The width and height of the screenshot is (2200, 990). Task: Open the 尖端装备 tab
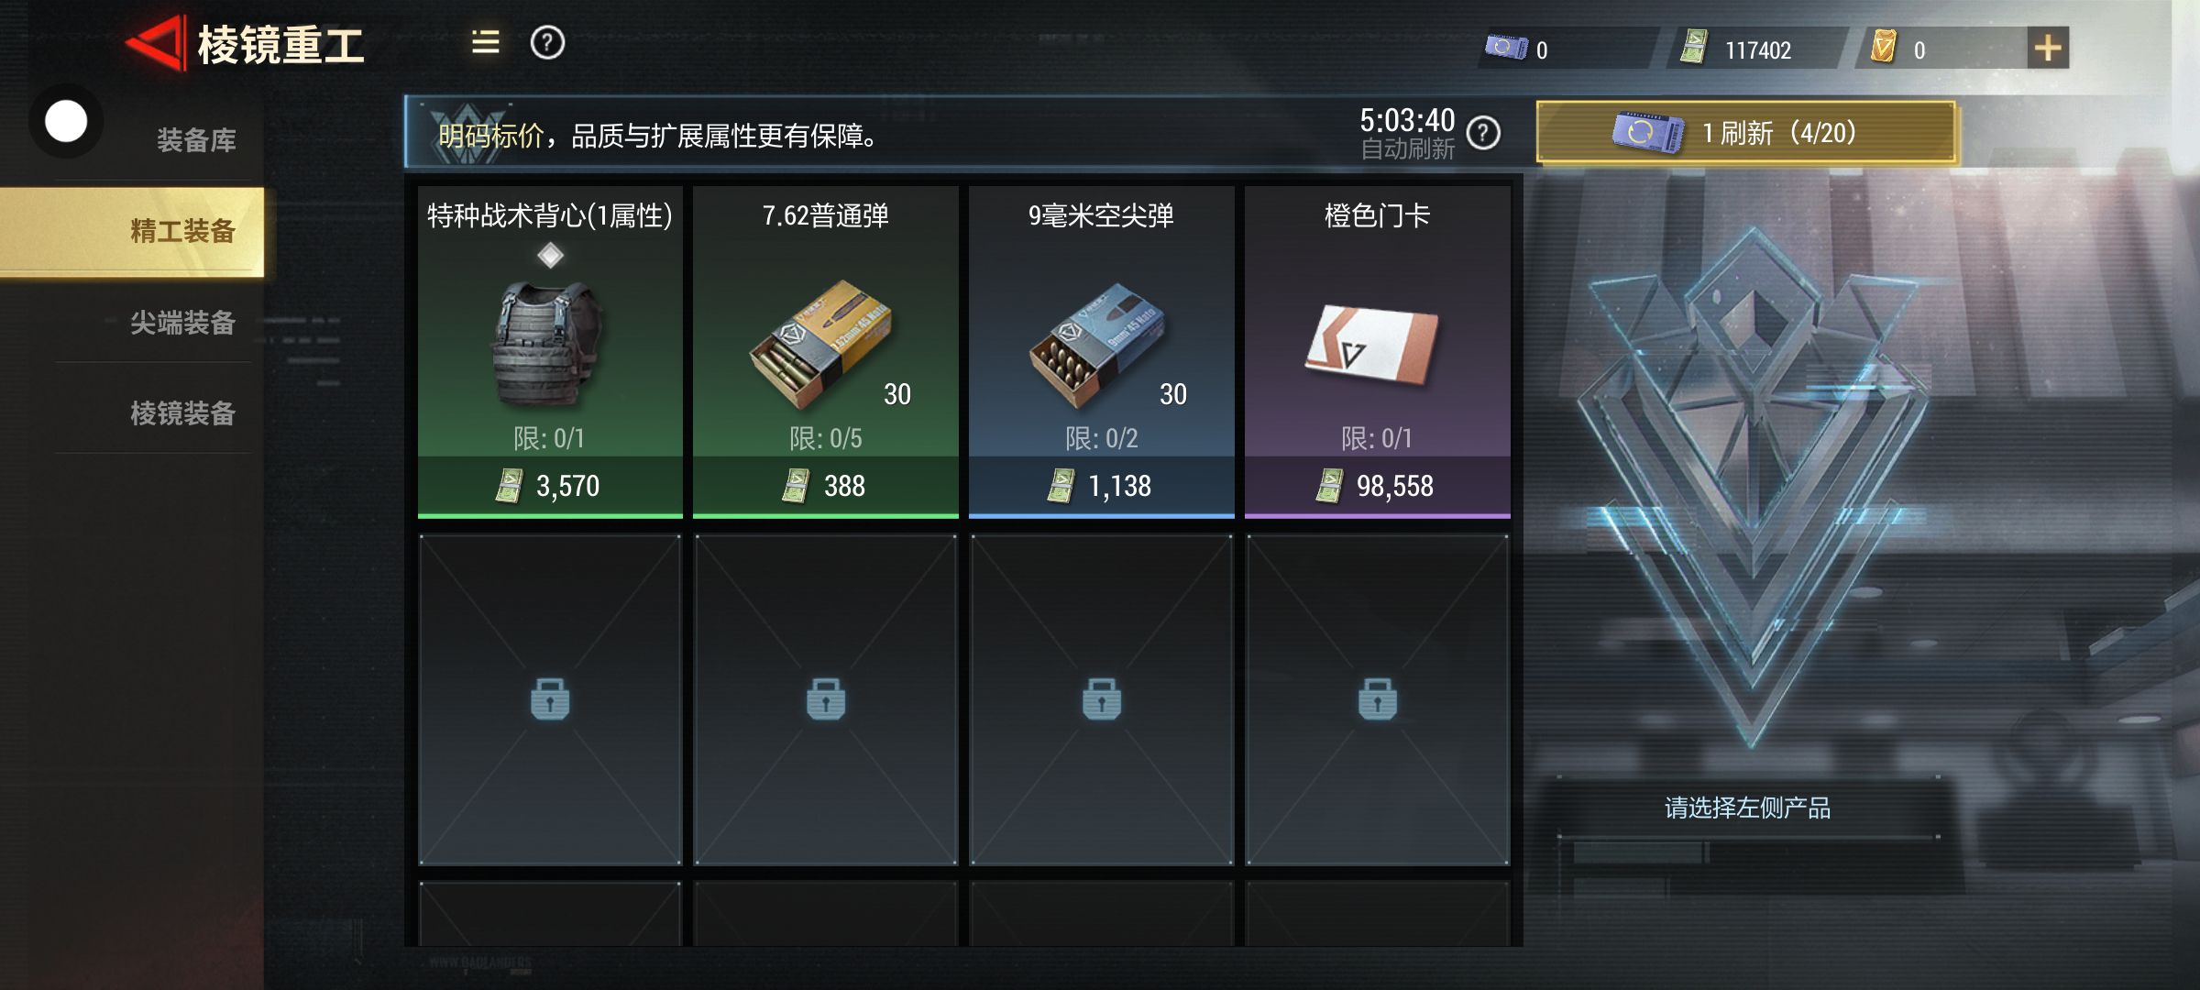(x=182, y=323)
